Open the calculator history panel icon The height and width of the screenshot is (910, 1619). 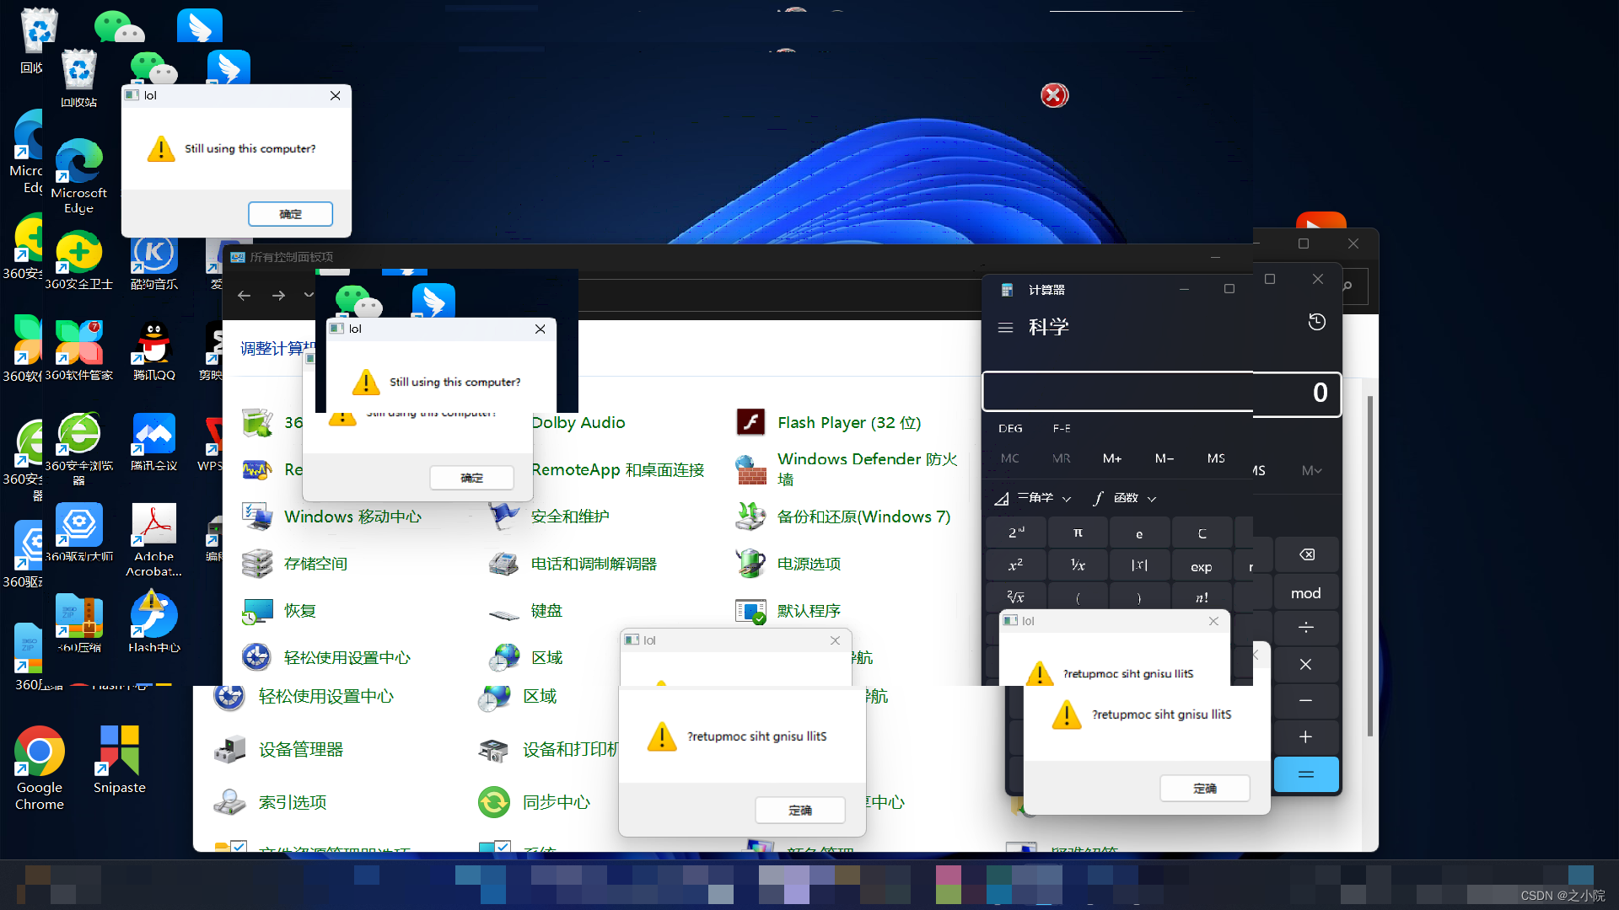click(x=1316, y=323)
